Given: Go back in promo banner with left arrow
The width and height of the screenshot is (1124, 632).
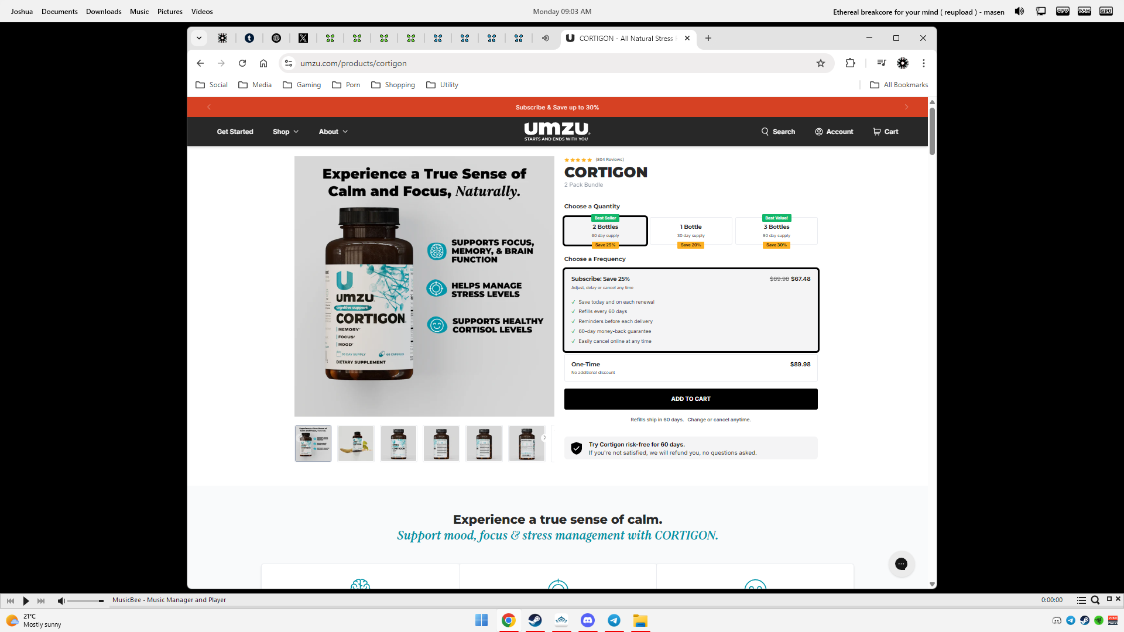Looking at the screenshot, I should 208,107.
